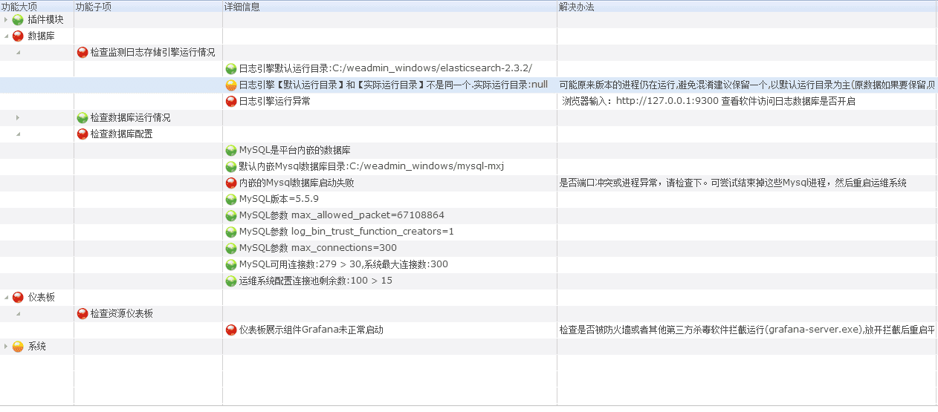
Task: Click text 运维系统配置连接池剩余数:100 > 15
Action: pyautogui.click(x=316, y=281)
